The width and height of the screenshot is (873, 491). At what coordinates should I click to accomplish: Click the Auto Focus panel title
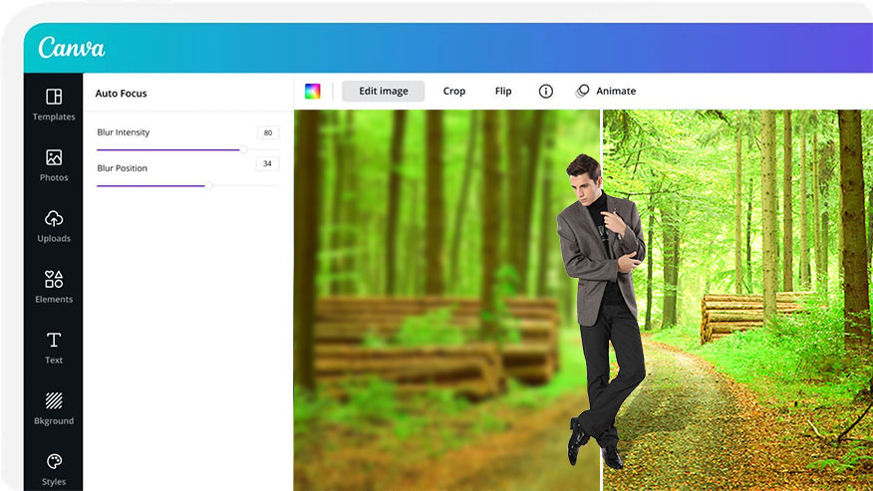tap(121, 93)
